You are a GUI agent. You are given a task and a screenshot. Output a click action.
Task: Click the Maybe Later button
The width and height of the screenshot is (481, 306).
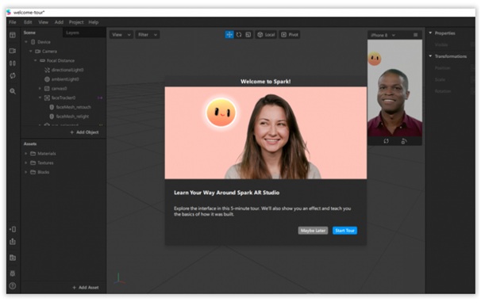[x=313, y=231]
